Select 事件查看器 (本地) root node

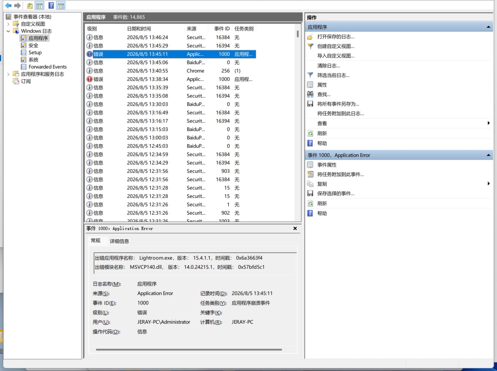click(x=32, y=17)
